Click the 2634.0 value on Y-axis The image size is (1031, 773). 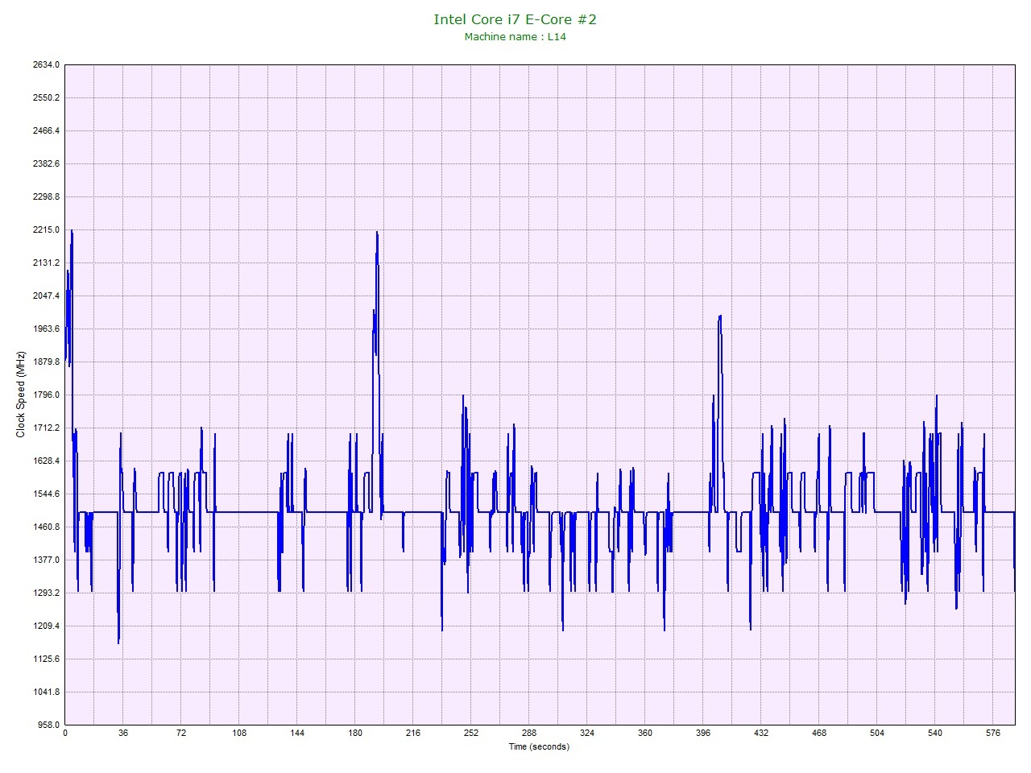point(46,65)
